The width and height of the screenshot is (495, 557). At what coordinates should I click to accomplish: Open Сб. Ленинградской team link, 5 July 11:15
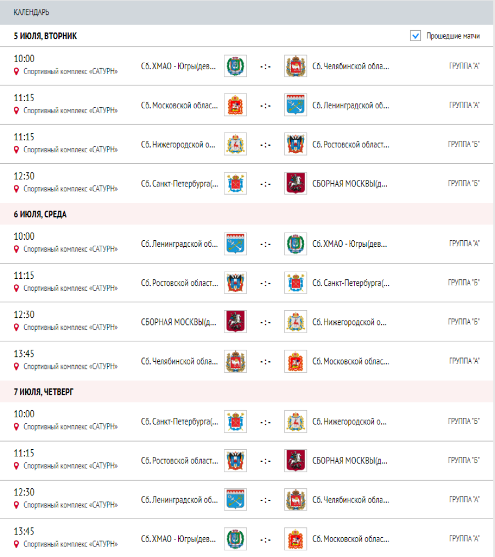point(350,105)
